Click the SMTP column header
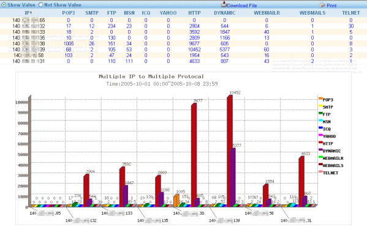Viewport: 367px width, 227px height. point(92,13)
